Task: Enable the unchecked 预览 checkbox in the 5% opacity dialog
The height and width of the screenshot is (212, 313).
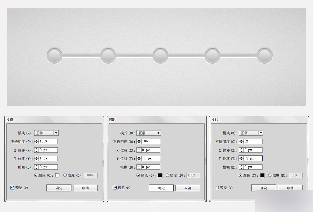Action: point(217,188)
